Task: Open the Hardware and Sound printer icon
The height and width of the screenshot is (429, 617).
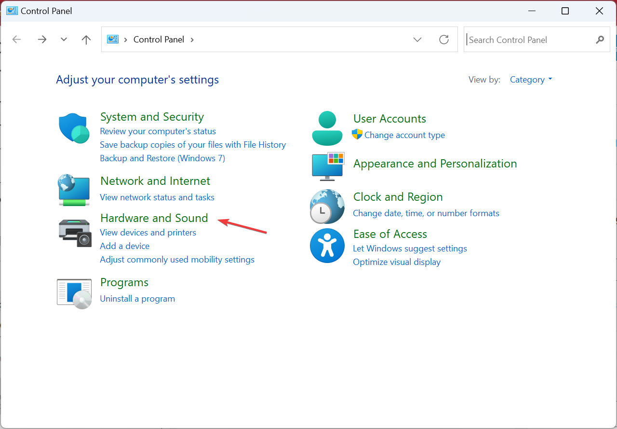Action: pos(75,233)
